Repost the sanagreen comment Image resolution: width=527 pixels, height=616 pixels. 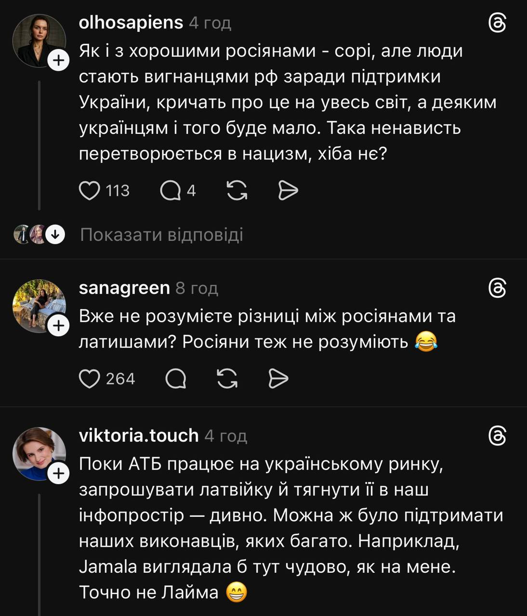[x=227, y=379]
